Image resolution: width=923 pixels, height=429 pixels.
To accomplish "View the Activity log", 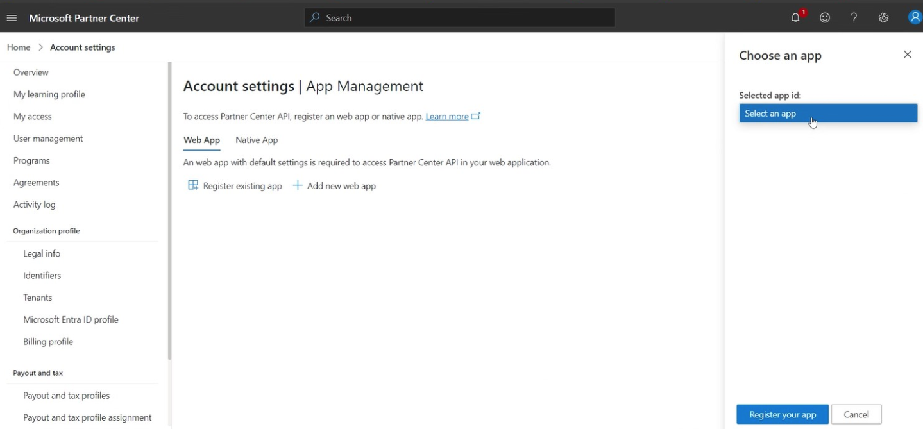I will pos(35,205).
